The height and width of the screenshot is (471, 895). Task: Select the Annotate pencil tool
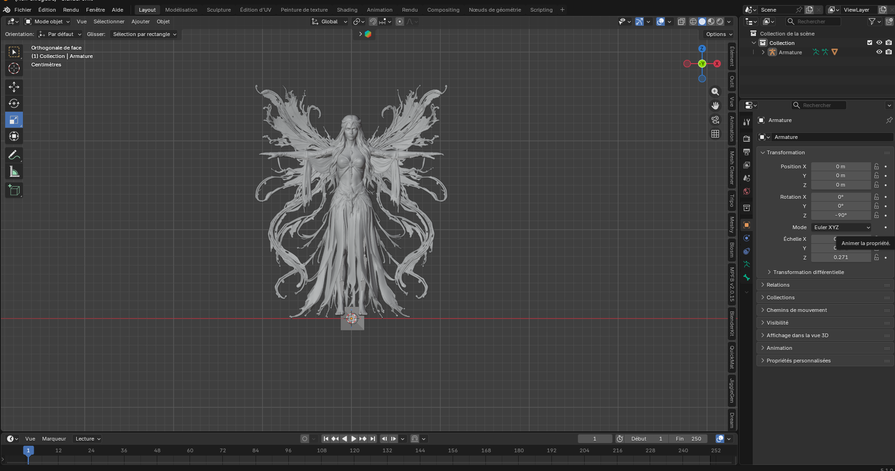pyautogui.click(x=14, y=155)
